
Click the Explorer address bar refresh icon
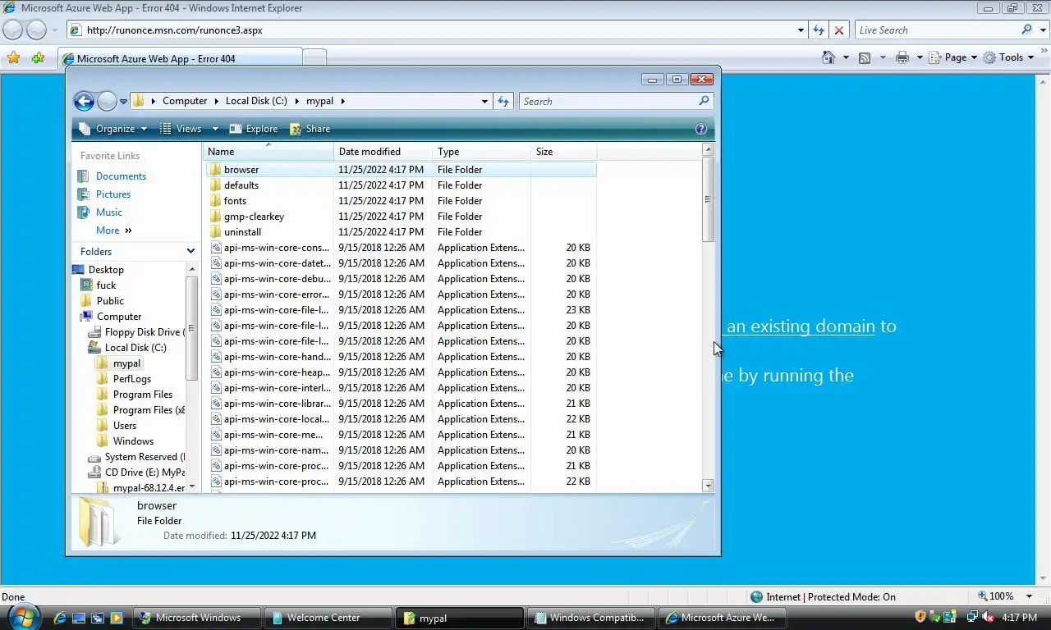[504, 101]
